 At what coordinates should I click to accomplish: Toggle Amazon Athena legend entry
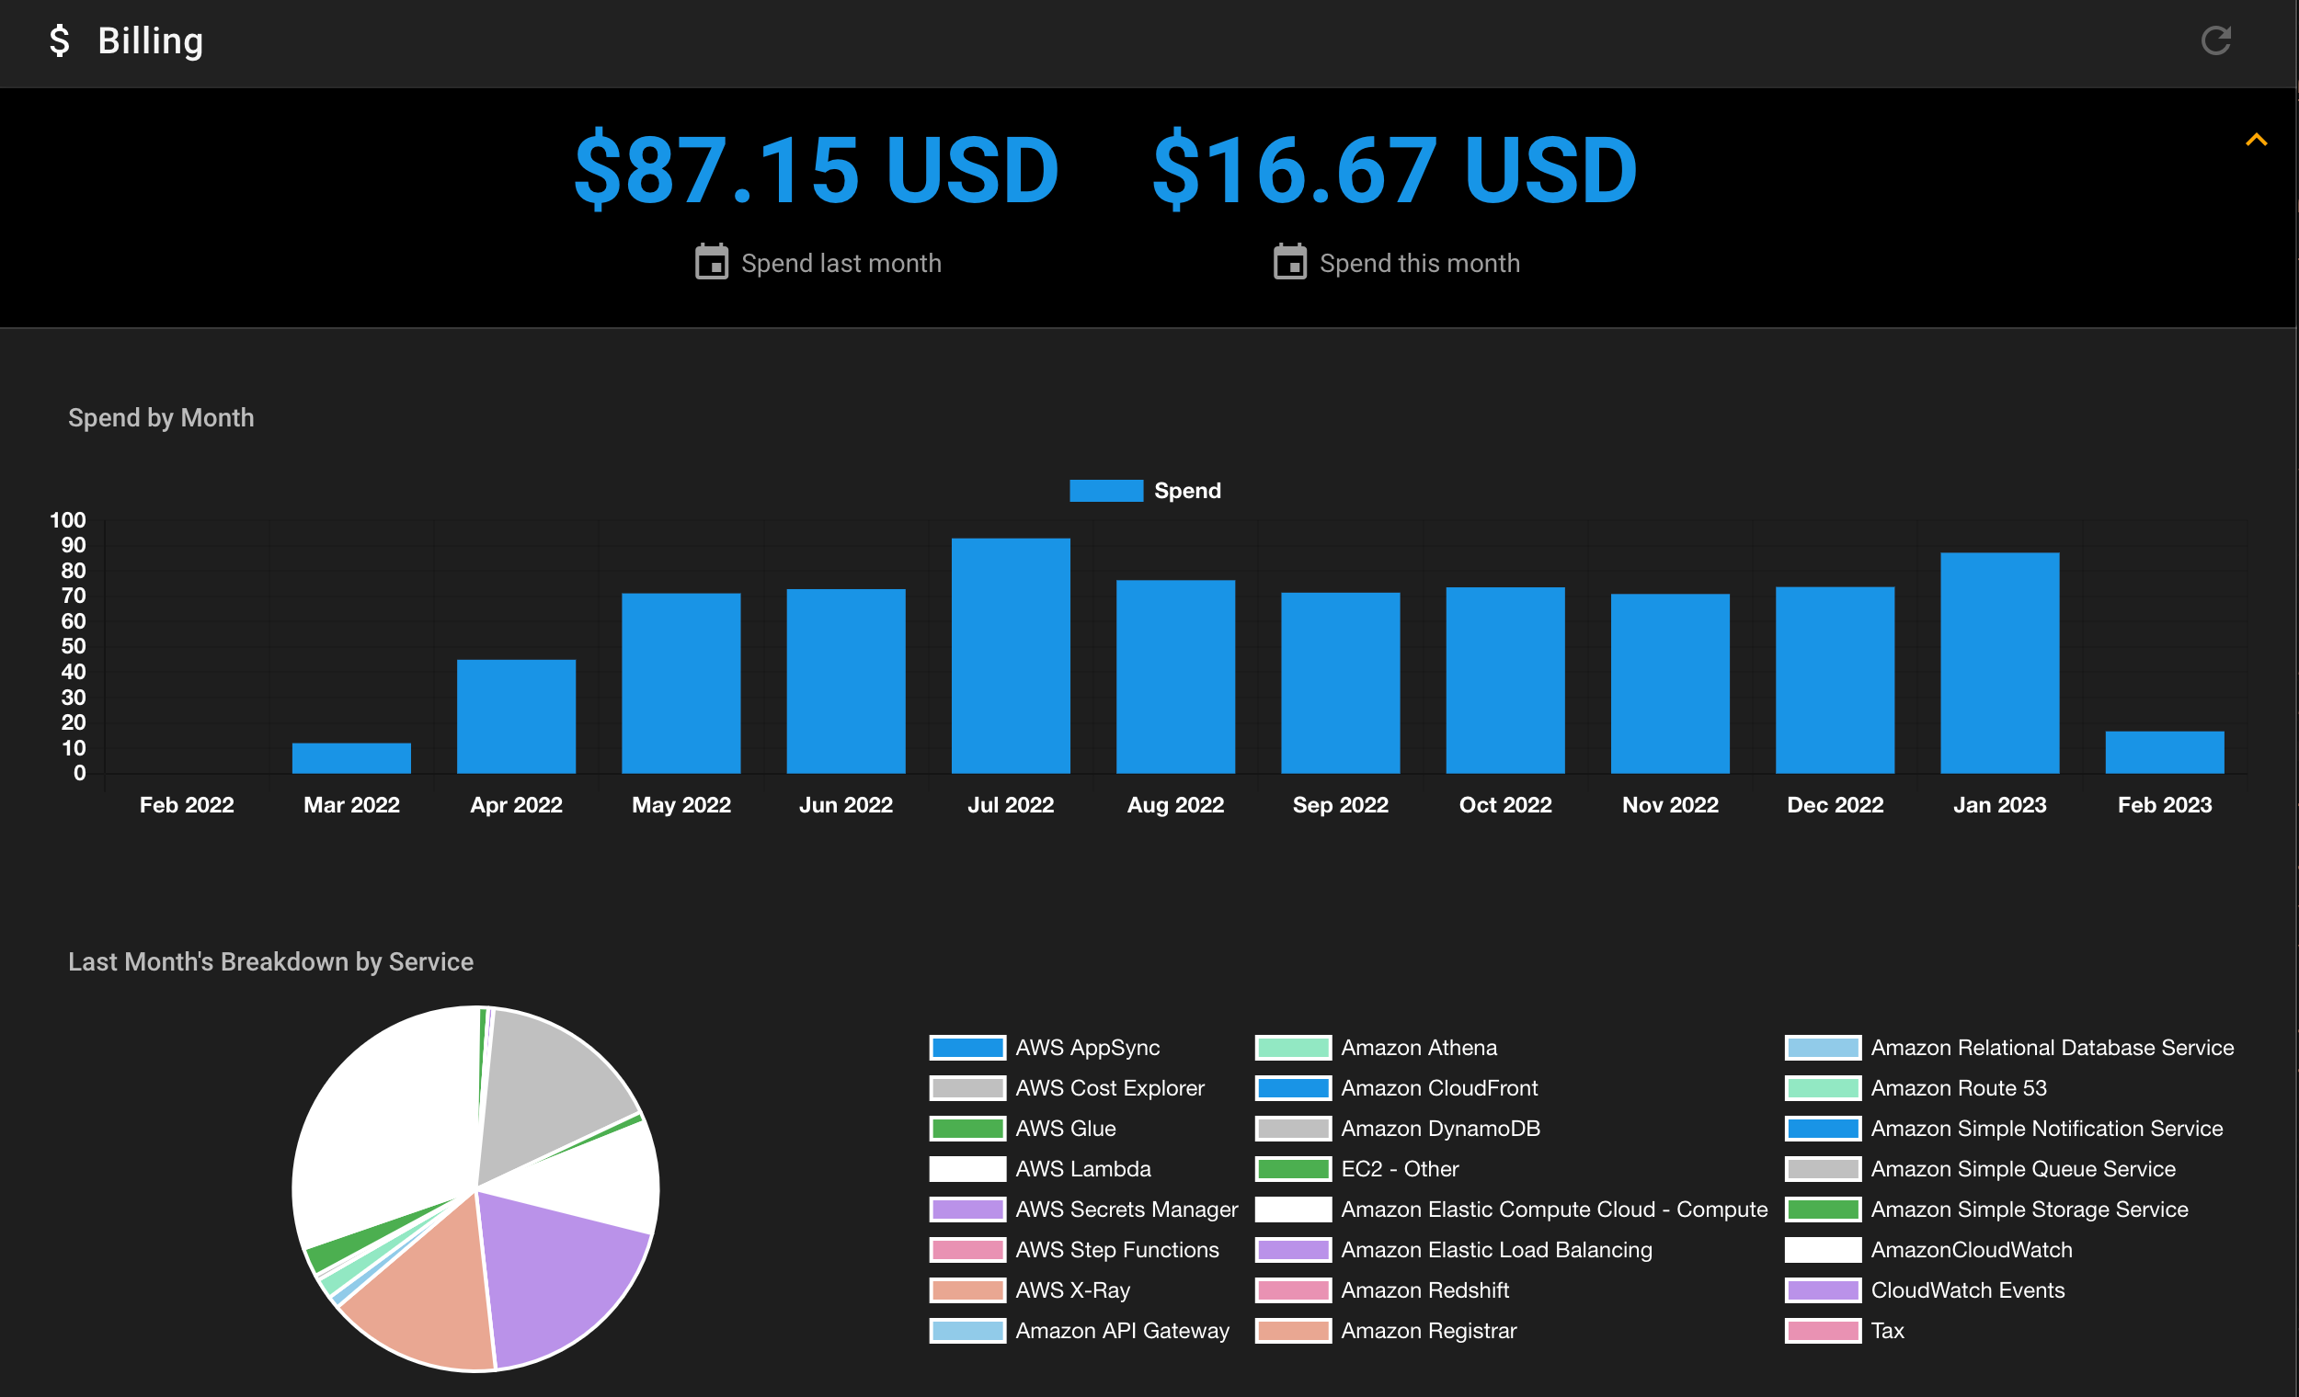coord(1377,1047)
